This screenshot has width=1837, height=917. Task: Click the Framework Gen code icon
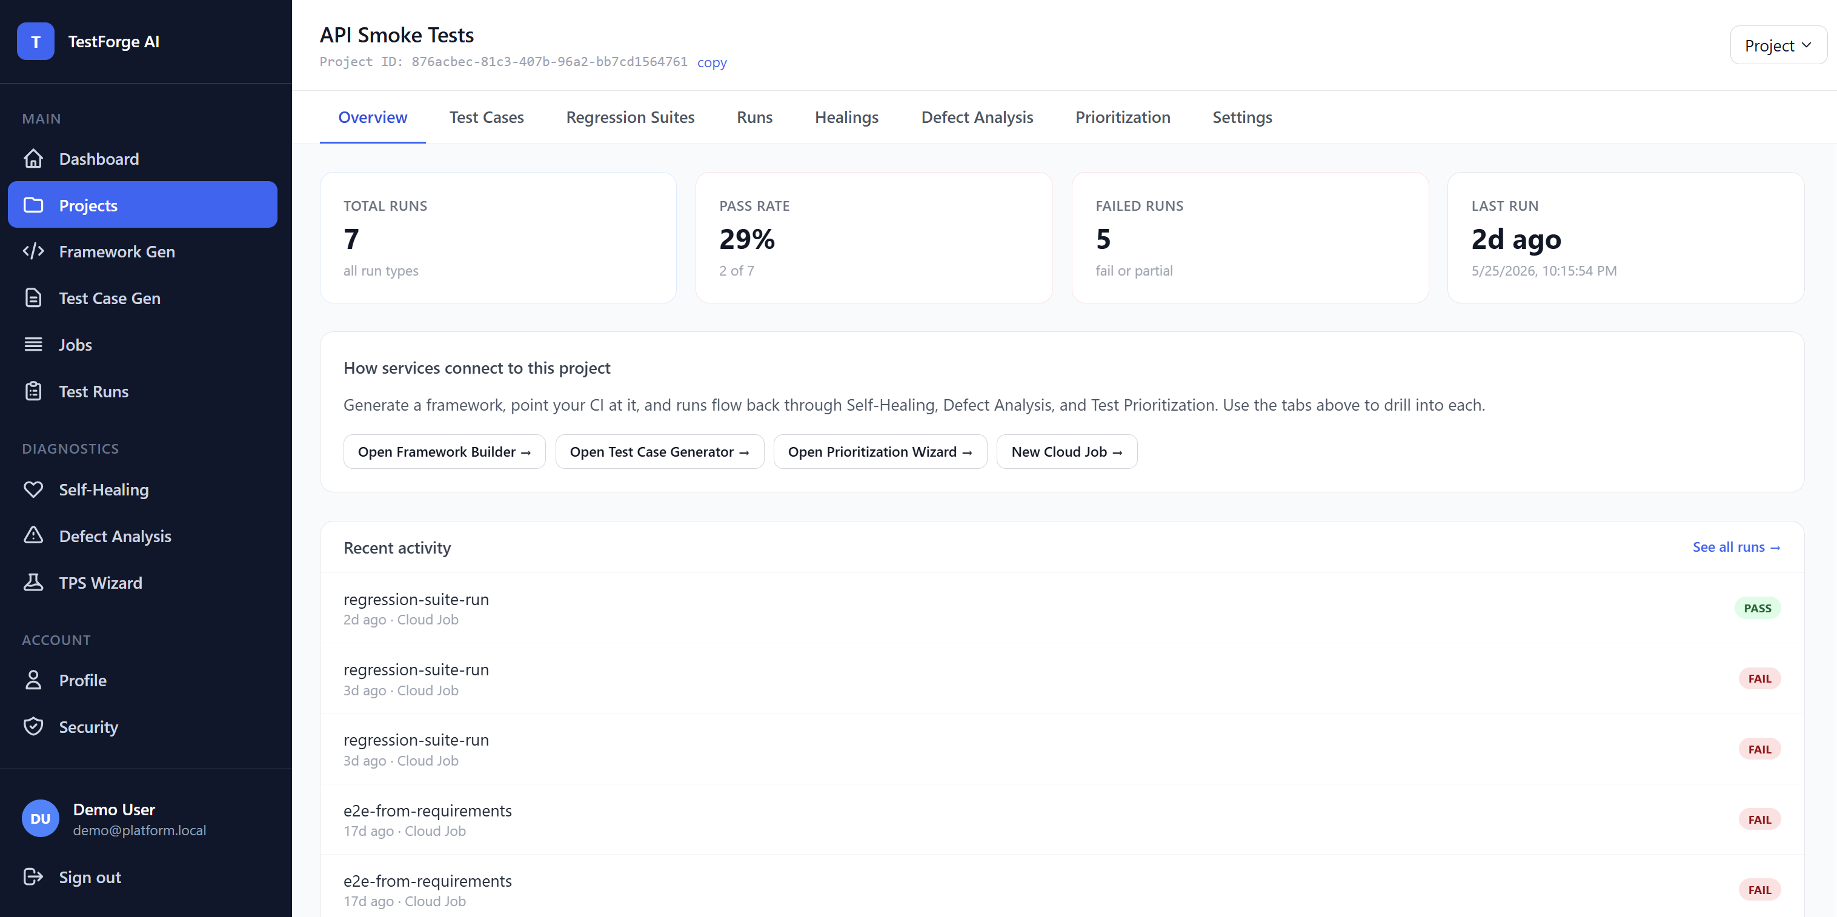pos(33,251)
